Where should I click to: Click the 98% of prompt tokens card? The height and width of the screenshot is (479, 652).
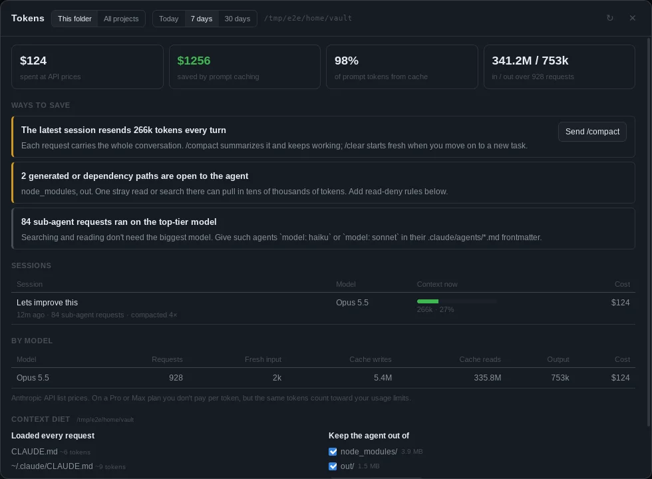click(402, 67)
